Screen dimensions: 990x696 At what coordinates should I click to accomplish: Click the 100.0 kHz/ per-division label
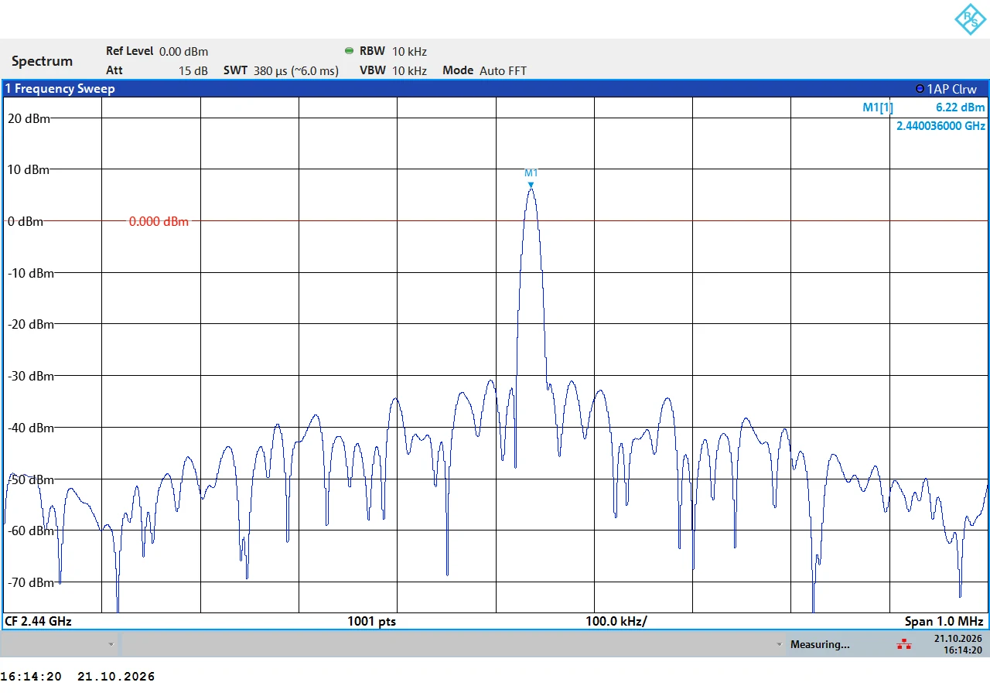(x=616, y=621)
